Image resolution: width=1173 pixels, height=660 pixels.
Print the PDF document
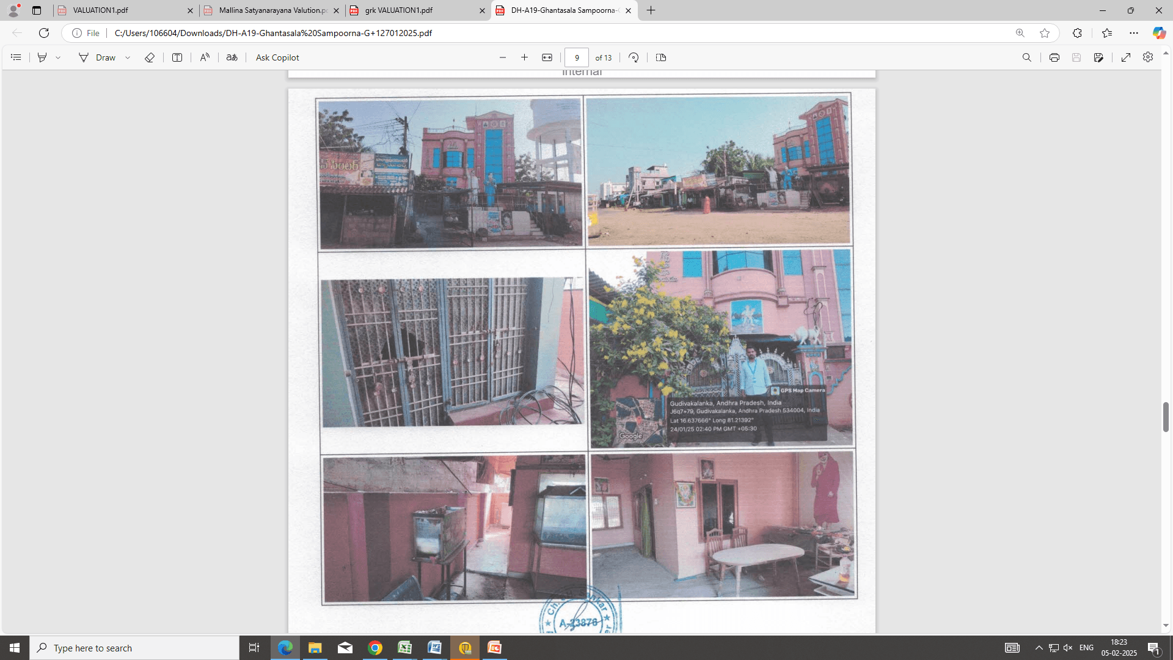point(1054,57)
